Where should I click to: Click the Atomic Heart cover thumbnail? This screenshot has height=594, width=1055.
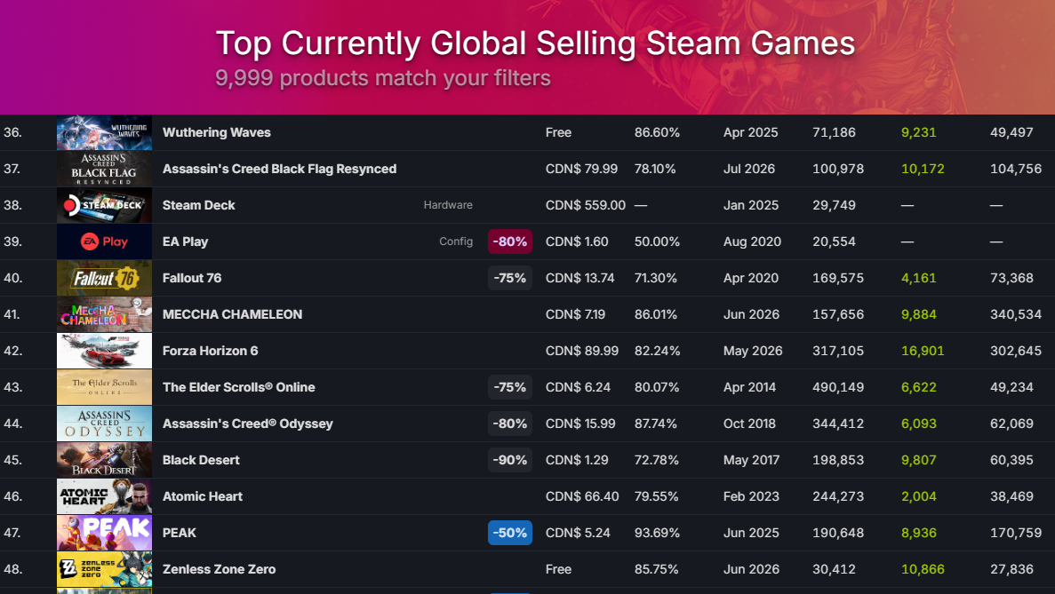[104, 496]
